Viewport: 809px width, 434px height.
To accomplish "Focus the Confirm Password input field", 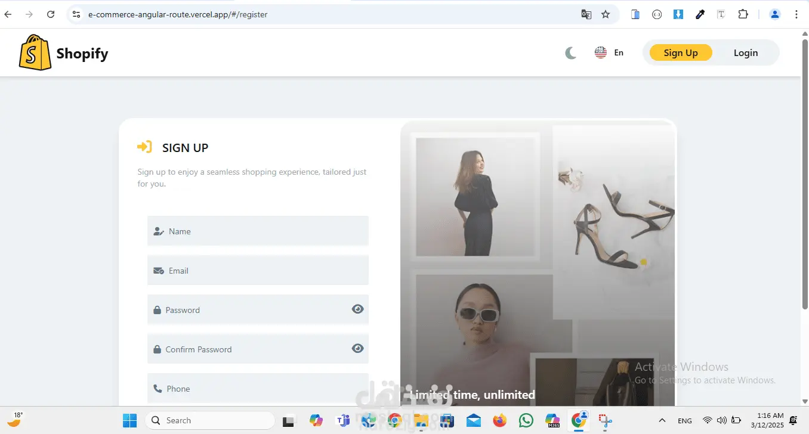I will (258, 349).
